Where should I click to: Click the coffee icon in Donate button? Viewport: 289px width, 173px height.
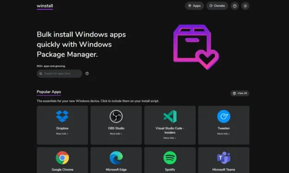tap(211, 6)
